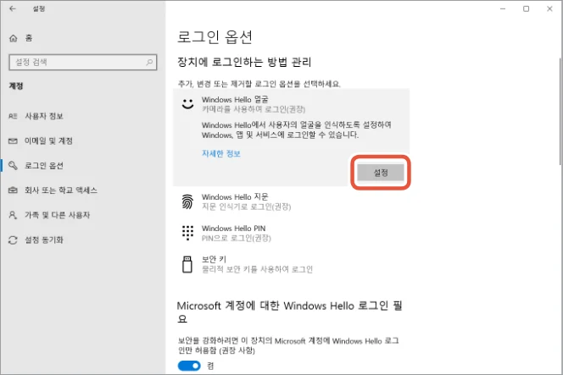The image size is (563, 375).
Task: Open 가족 및 다른 사용자 page
Action: coord(57,215)
